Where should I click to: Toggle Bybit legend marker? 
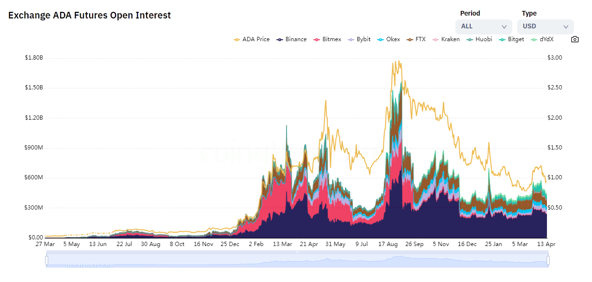pos(351,39)
